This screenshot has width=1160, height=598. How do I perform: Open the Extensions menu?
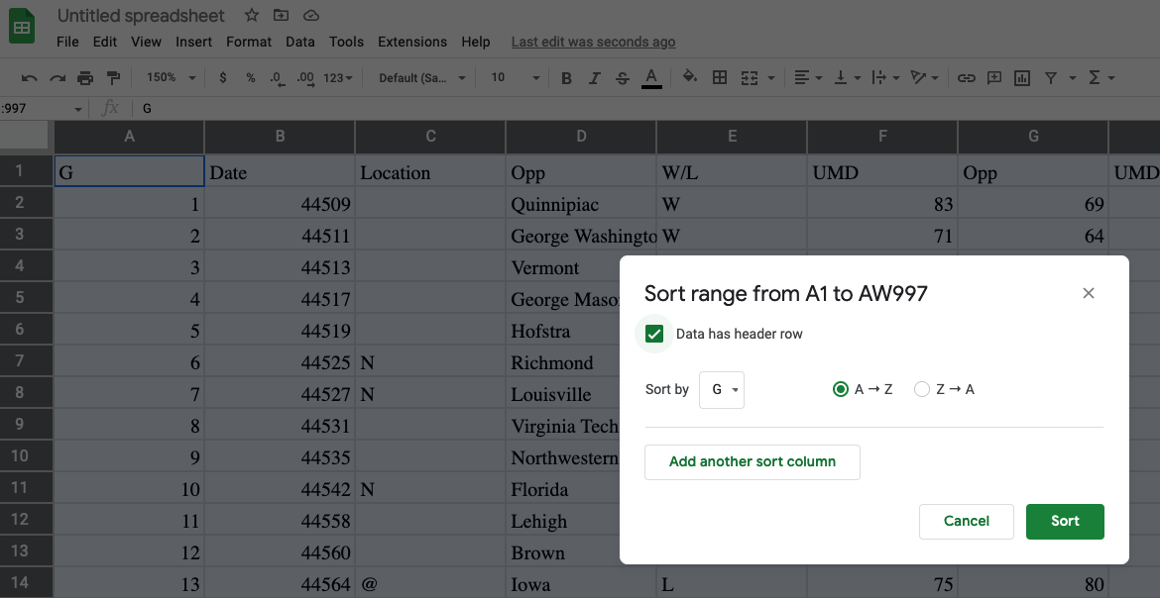click(x=412, y=42)
